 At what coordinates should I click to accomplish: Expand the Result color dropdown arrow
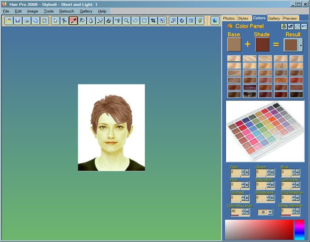coord(301,45)
